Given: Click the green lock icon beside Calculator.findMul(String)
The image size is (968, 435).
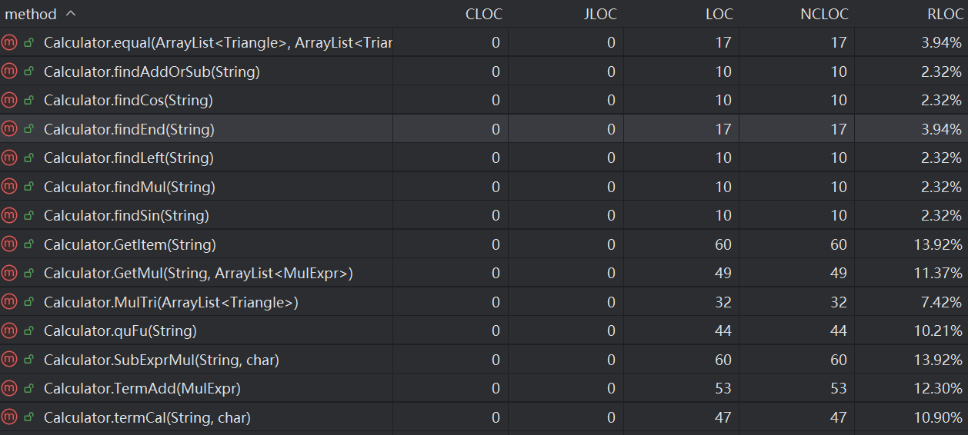Looking at the screenshot, I should coord(28,187).
